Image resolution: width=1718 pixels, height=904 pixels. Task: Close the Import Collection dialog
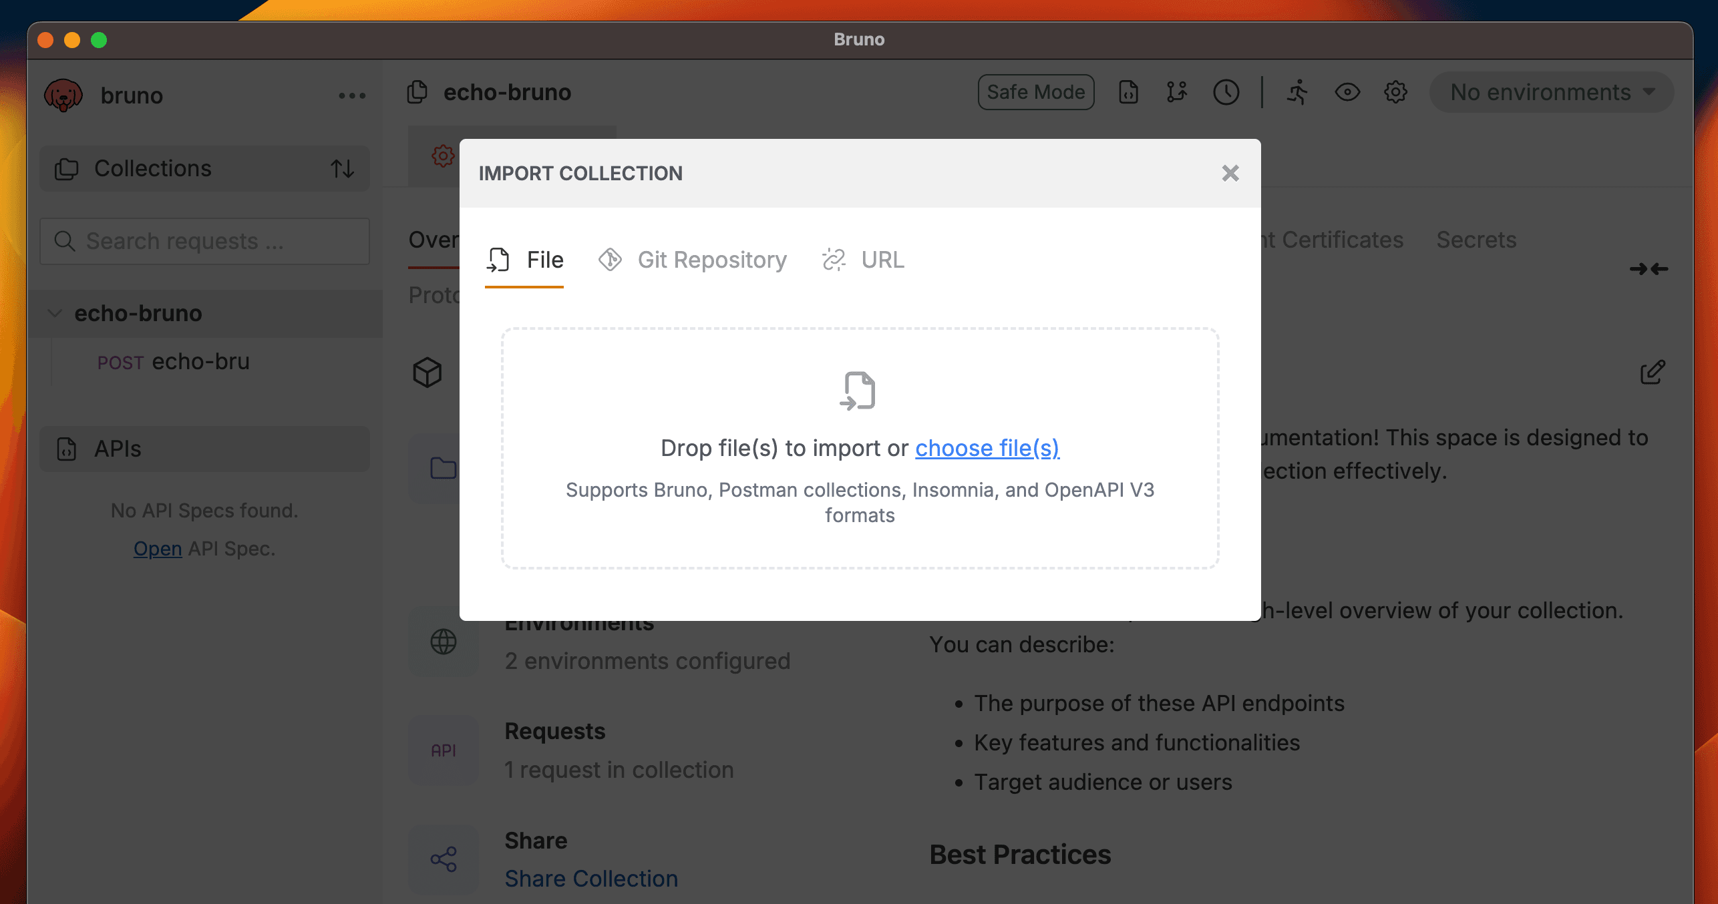click(x=1230, y=174)
